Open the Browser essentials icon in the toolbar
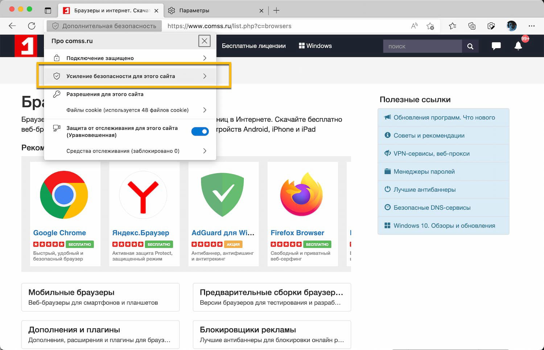The image size is (544, 350). (491, 26)
